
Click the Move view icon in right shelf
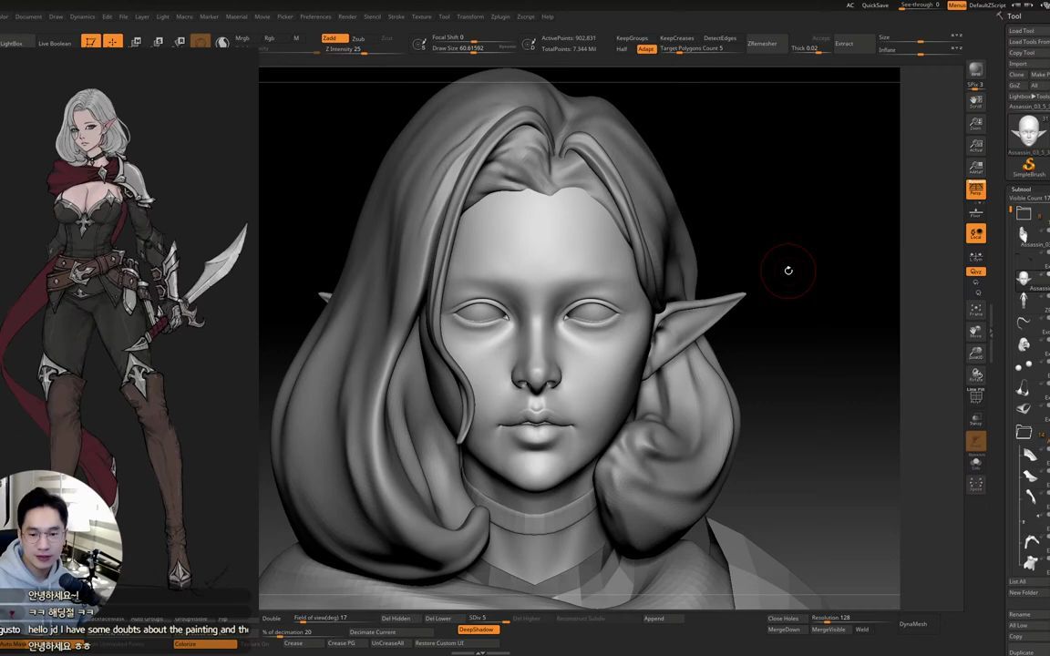pos(975,332)
